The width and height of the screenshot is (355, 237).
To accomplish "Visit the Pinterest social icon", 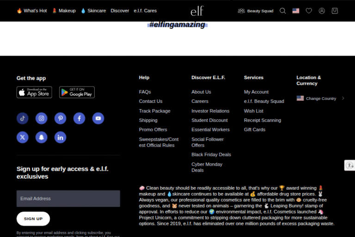I will click(x=60, y=118).
